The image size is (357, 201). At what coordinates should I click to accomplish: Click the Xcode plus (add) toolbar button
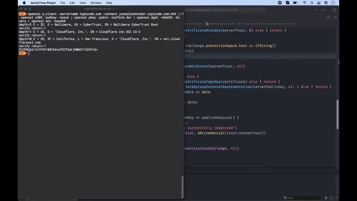pos(316,10)
